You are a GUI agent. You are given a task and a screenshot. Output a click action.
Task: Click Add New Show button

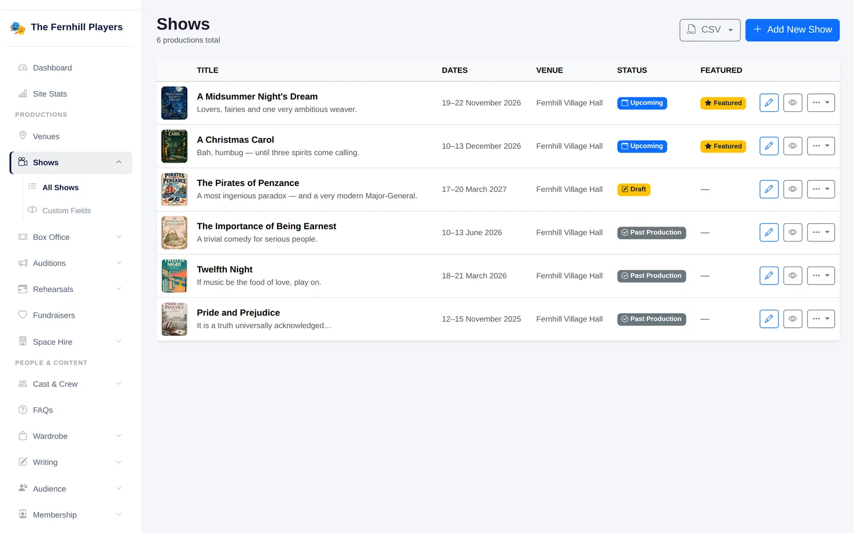pyautogui.click(x=792, y=30)
